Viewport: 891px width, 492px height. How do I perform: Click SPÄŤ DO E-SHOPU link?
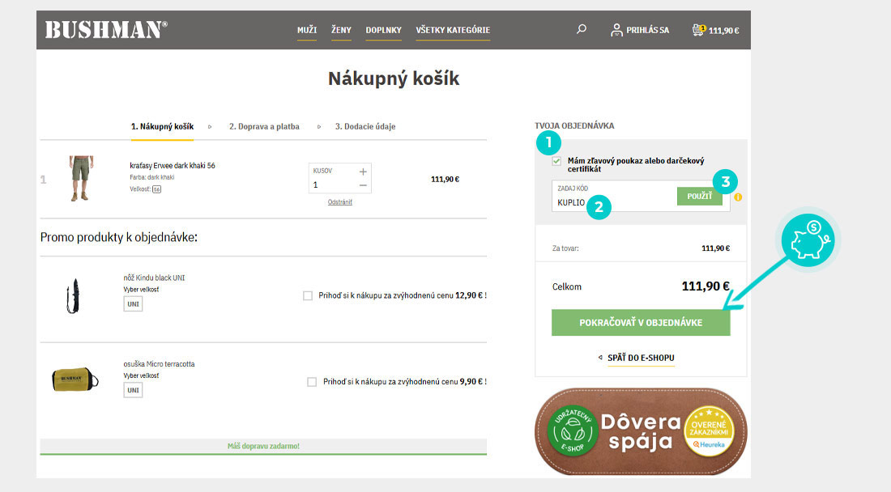641,358
